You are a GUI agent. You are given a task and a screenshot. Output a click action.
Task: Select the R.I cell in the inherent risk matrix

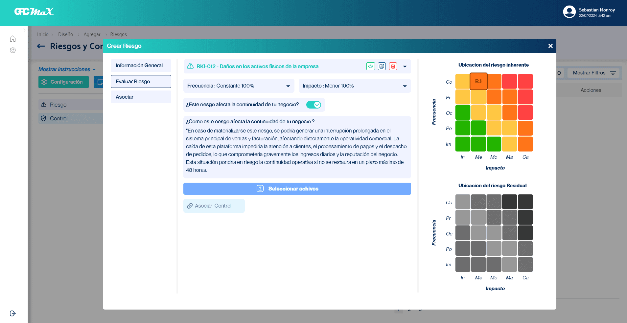(478, 81)
